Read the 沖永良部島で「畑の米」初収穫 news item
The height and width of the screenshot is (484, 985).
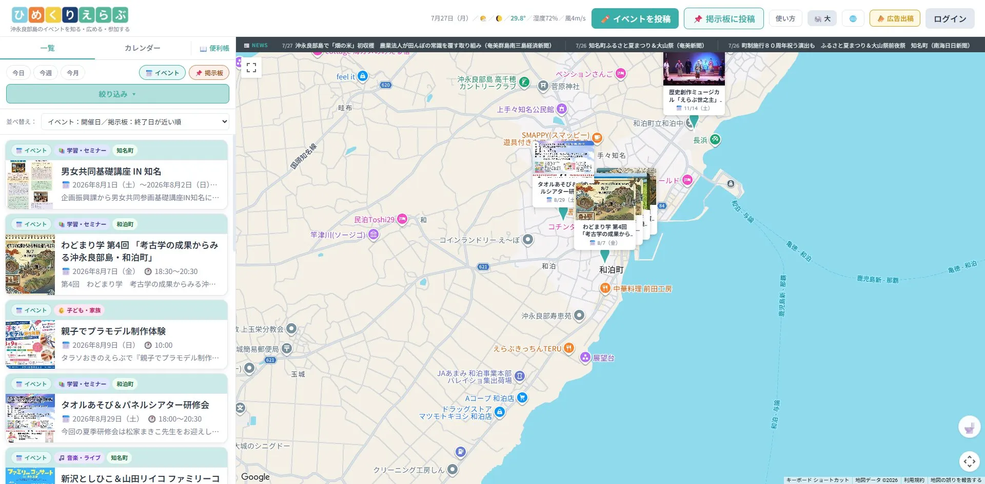[x=417, y=46]
